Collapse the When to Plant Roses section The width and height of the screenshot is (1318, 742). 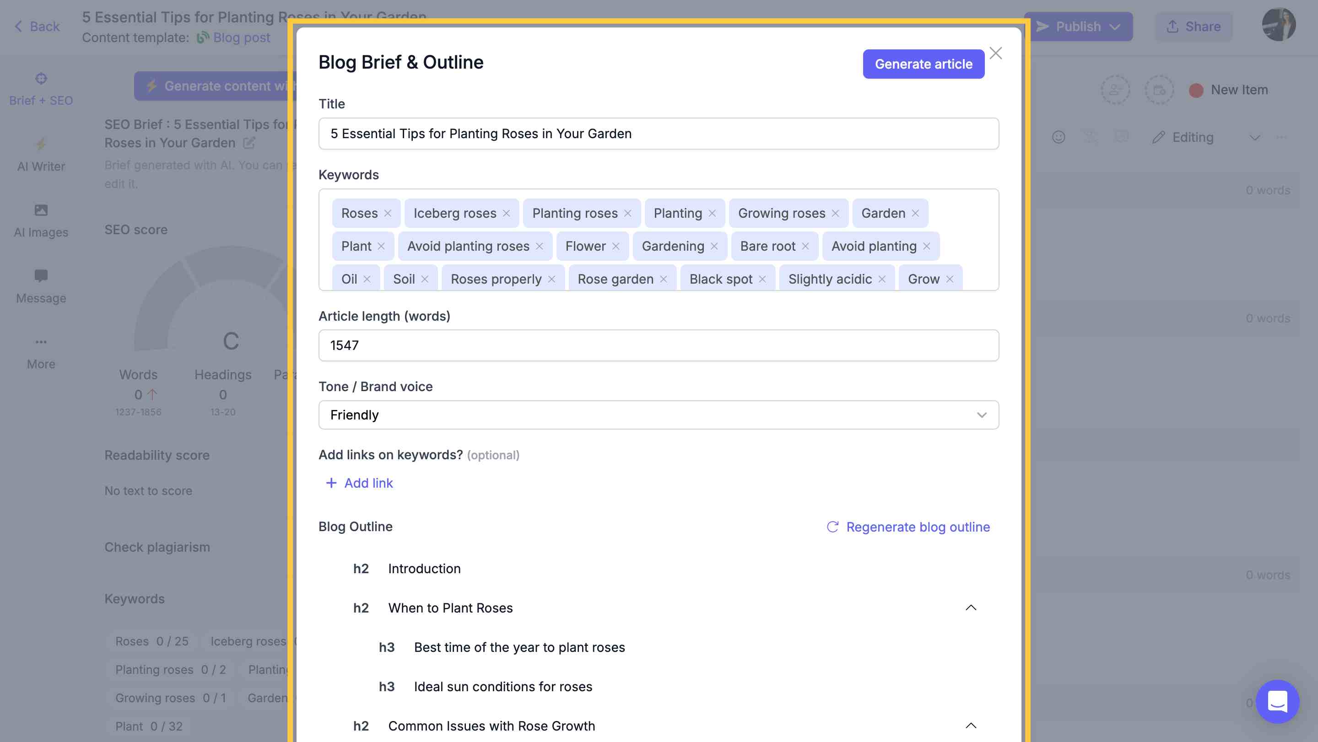pyautogui.click(x=971, y=608)
